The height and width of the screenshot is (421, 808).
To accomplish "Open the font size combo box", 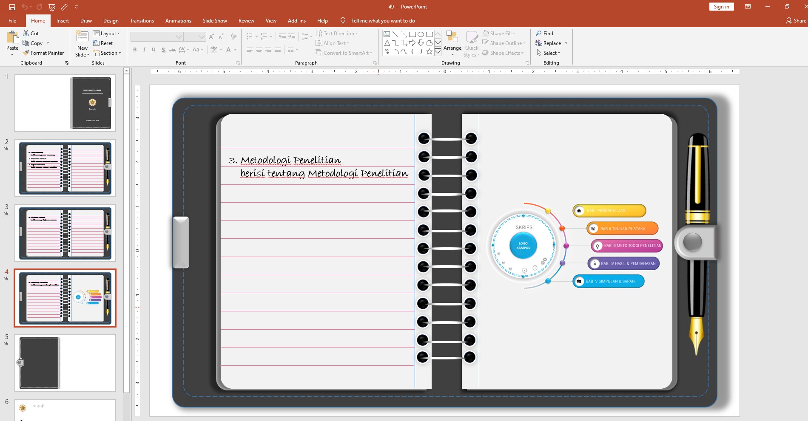I will tap(195, 37).
